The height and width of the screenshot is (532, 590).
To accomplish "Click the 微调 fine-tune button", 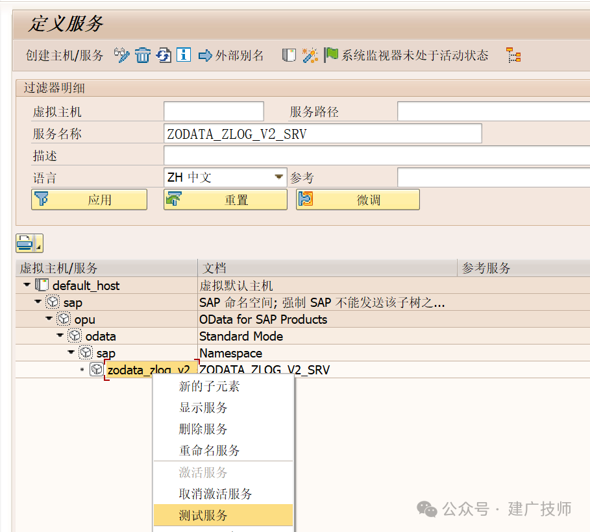I will [x=358, y=199].
